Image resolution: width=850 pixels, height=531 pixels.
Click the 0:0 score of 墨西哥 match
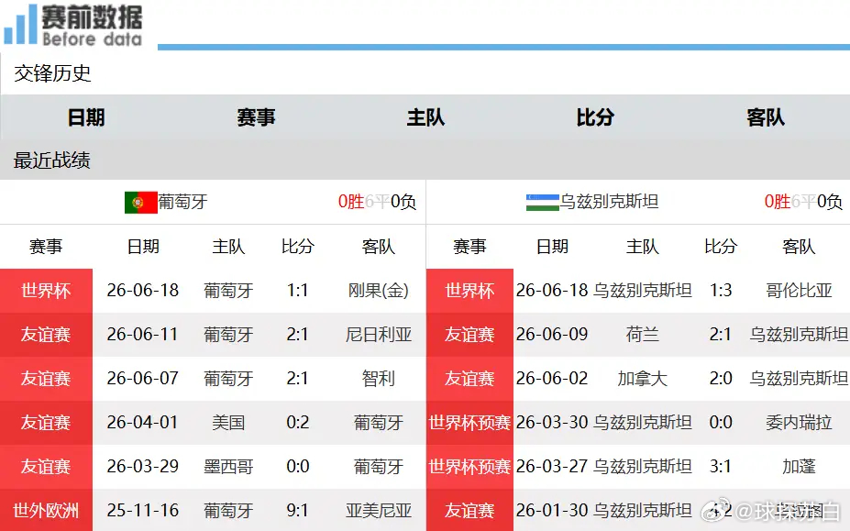click(x=298, y=467)
